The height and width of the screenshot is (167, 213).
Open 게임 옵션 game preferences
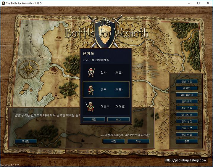(187, 128)
